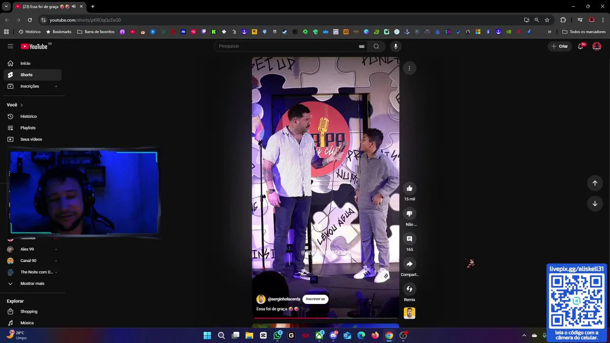
Task: Open Playlists in the sidebar
Action: point(32,128)
